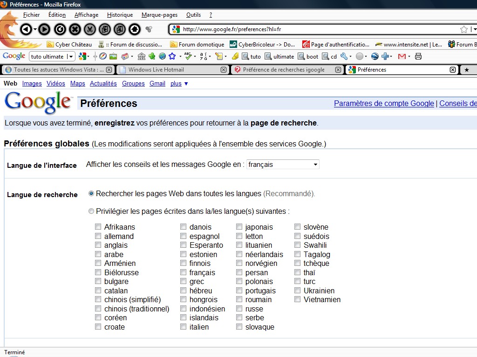Click the URL address bar field
This screenshot has width=477, height=357.
pos(317,29)
